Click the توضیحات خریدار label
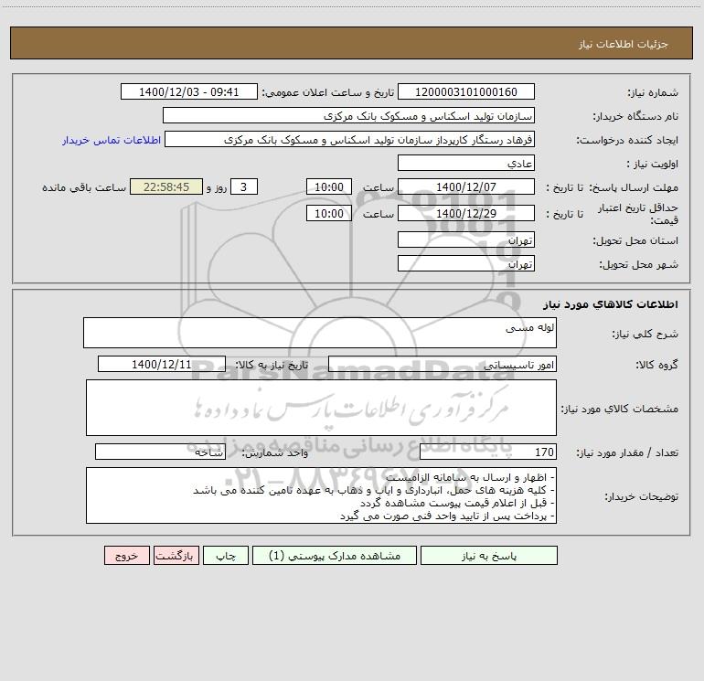The width and height of the screenshot is (704, 681). [641, 496]
